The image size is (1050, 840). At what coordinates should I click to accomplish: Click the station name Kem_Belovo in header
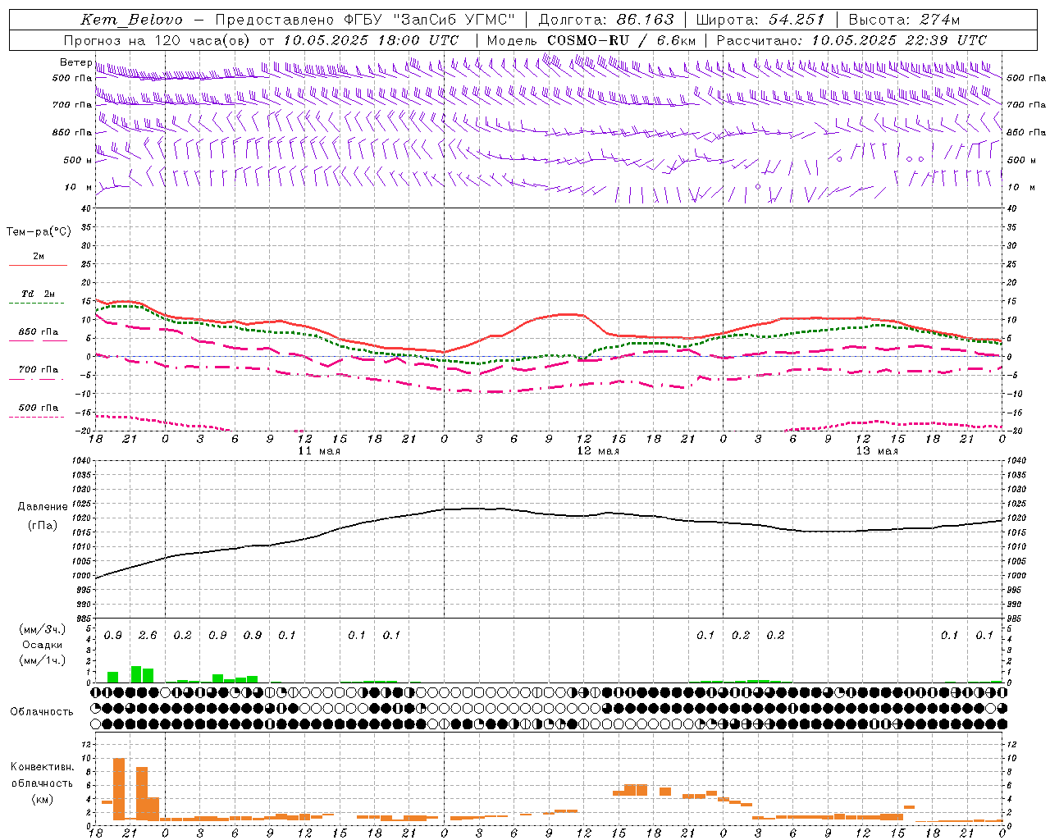point(132,20)
